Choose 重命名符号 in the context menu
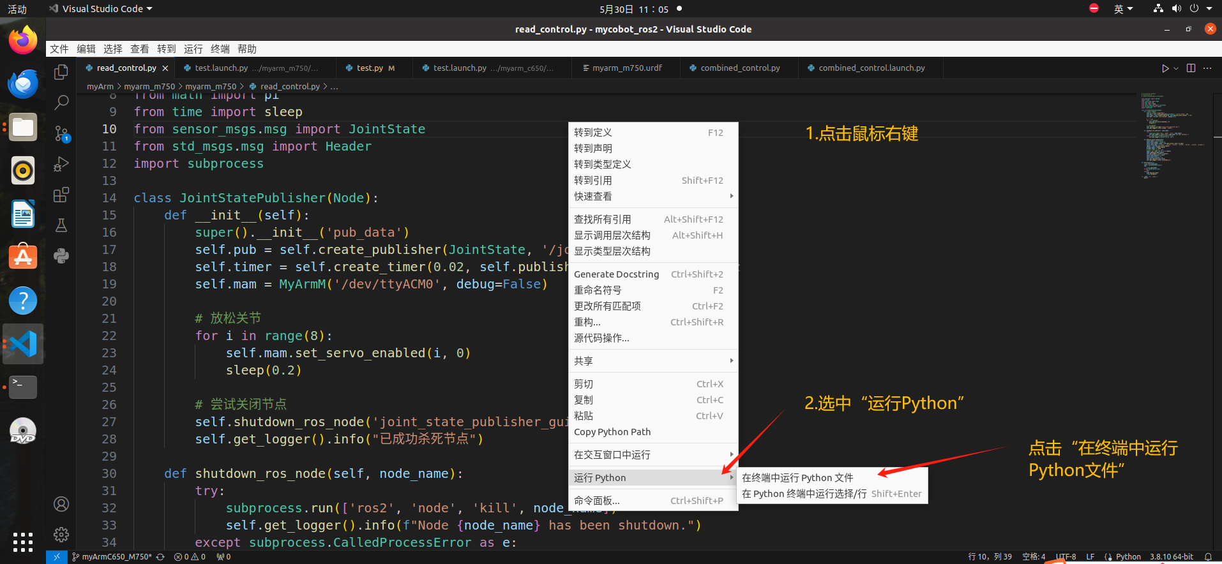The width and height of the screenshot is (1222, 564). pos(653,290)
